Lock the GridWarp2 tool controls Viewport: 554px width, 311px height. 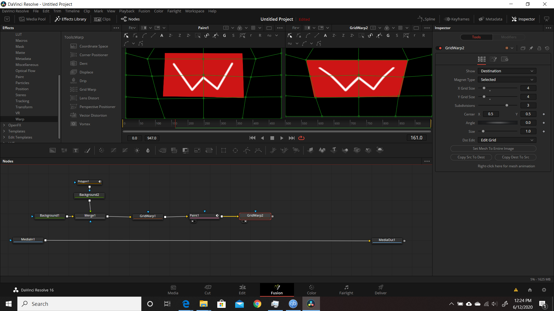[x=539, y=48]
